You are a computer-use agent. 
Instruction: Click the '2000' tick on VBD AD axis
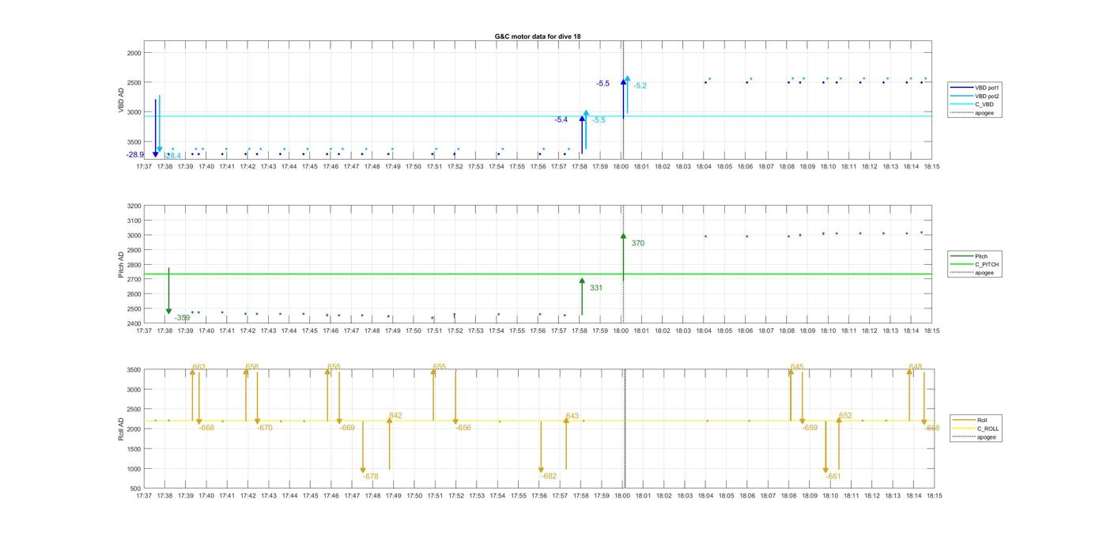(x=134, y=53)
